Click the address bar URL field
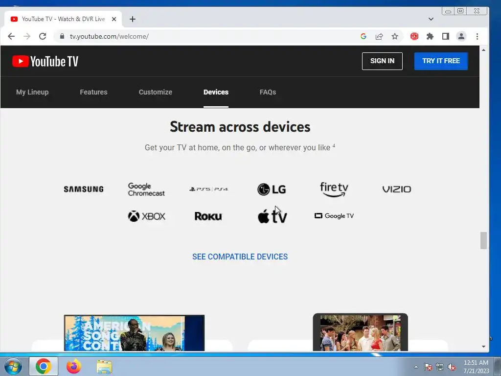Screen dimensions: 501x376 [x=205, y=36]
